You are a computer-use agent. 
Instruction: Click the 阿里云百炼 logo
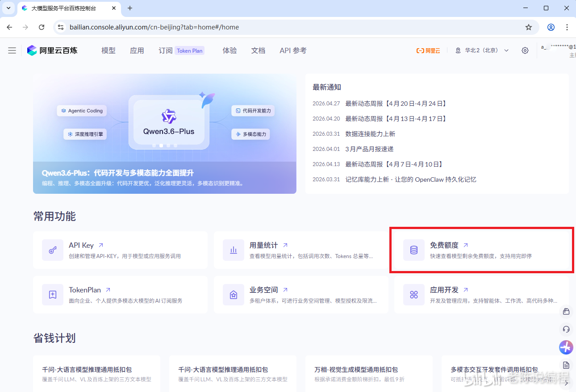point(52,50)
